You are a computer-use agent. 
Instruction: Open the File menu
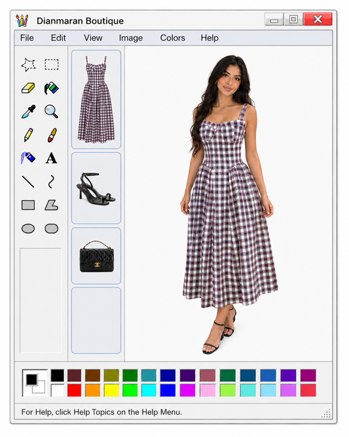tap(27, 38)
